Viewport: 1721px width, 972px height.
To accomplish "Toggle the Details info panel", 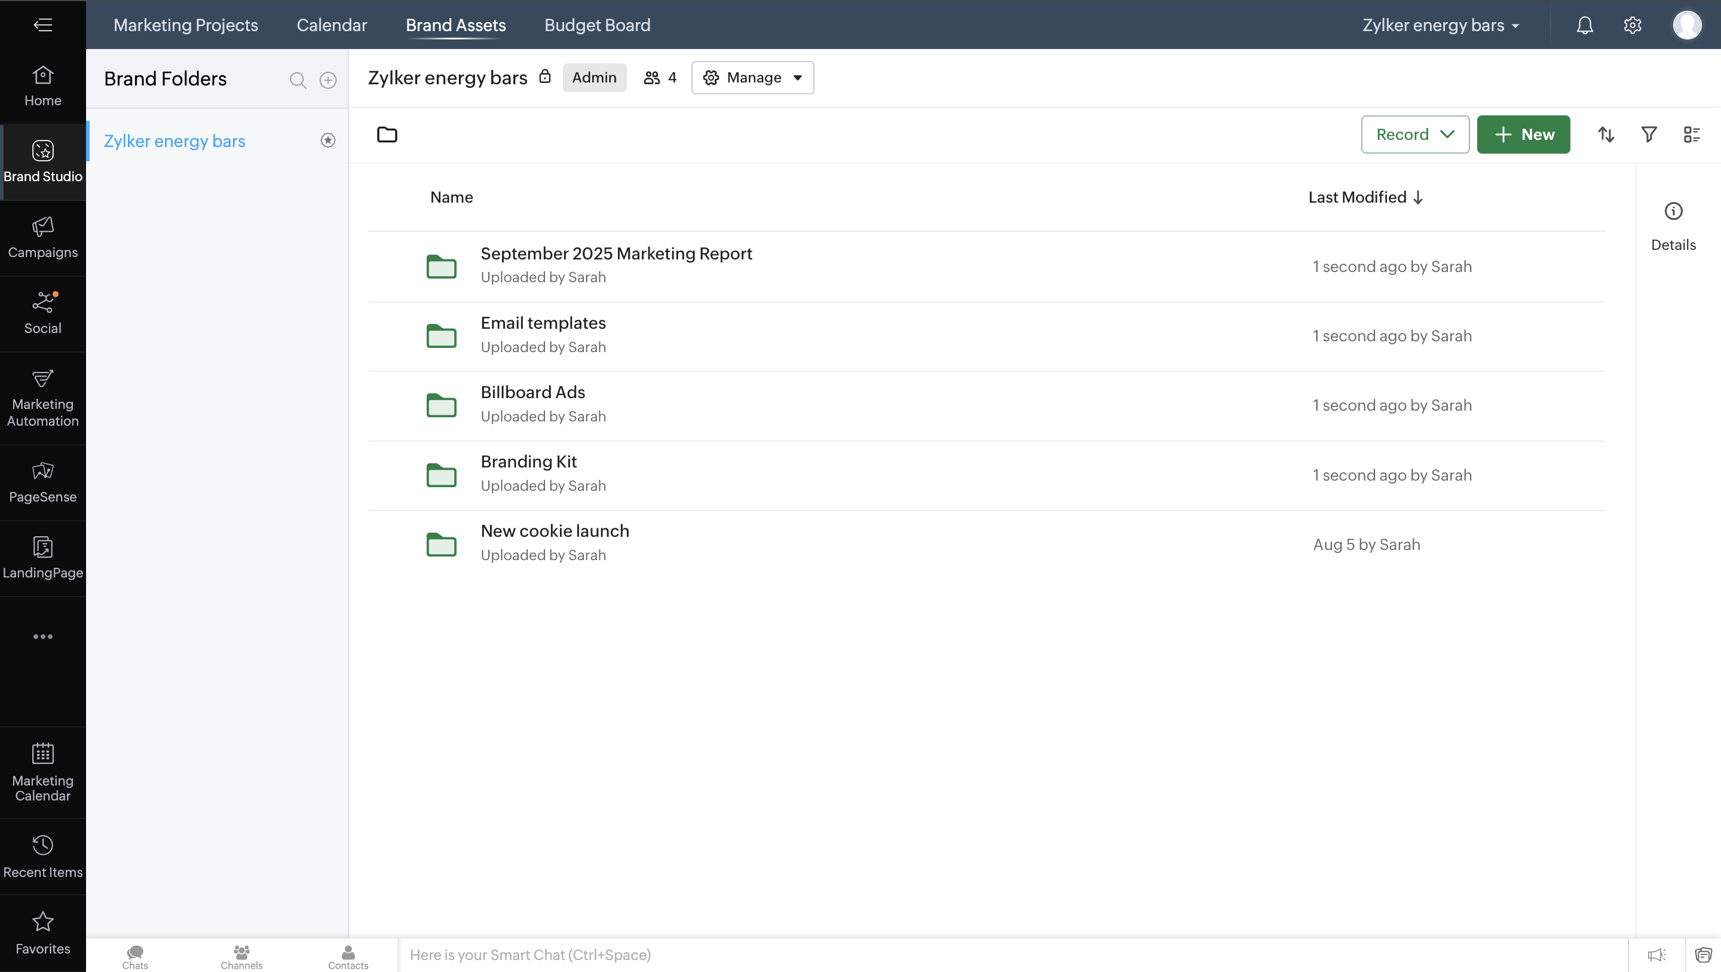I will pyautogui.click(x=1674, y=226).
